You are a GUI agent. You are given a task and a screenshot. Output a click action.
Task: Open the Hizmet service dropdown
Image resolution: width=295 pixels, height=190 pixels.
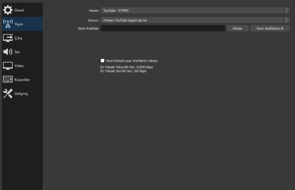pos(195,11)
